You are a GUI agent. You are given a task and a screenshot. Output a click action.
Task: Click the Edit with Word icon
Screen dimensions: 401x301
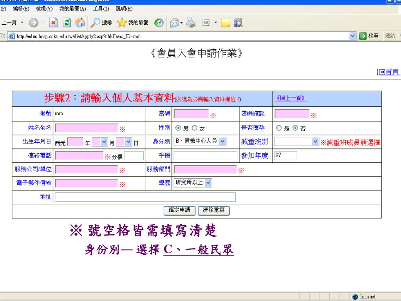coord(206,23)
